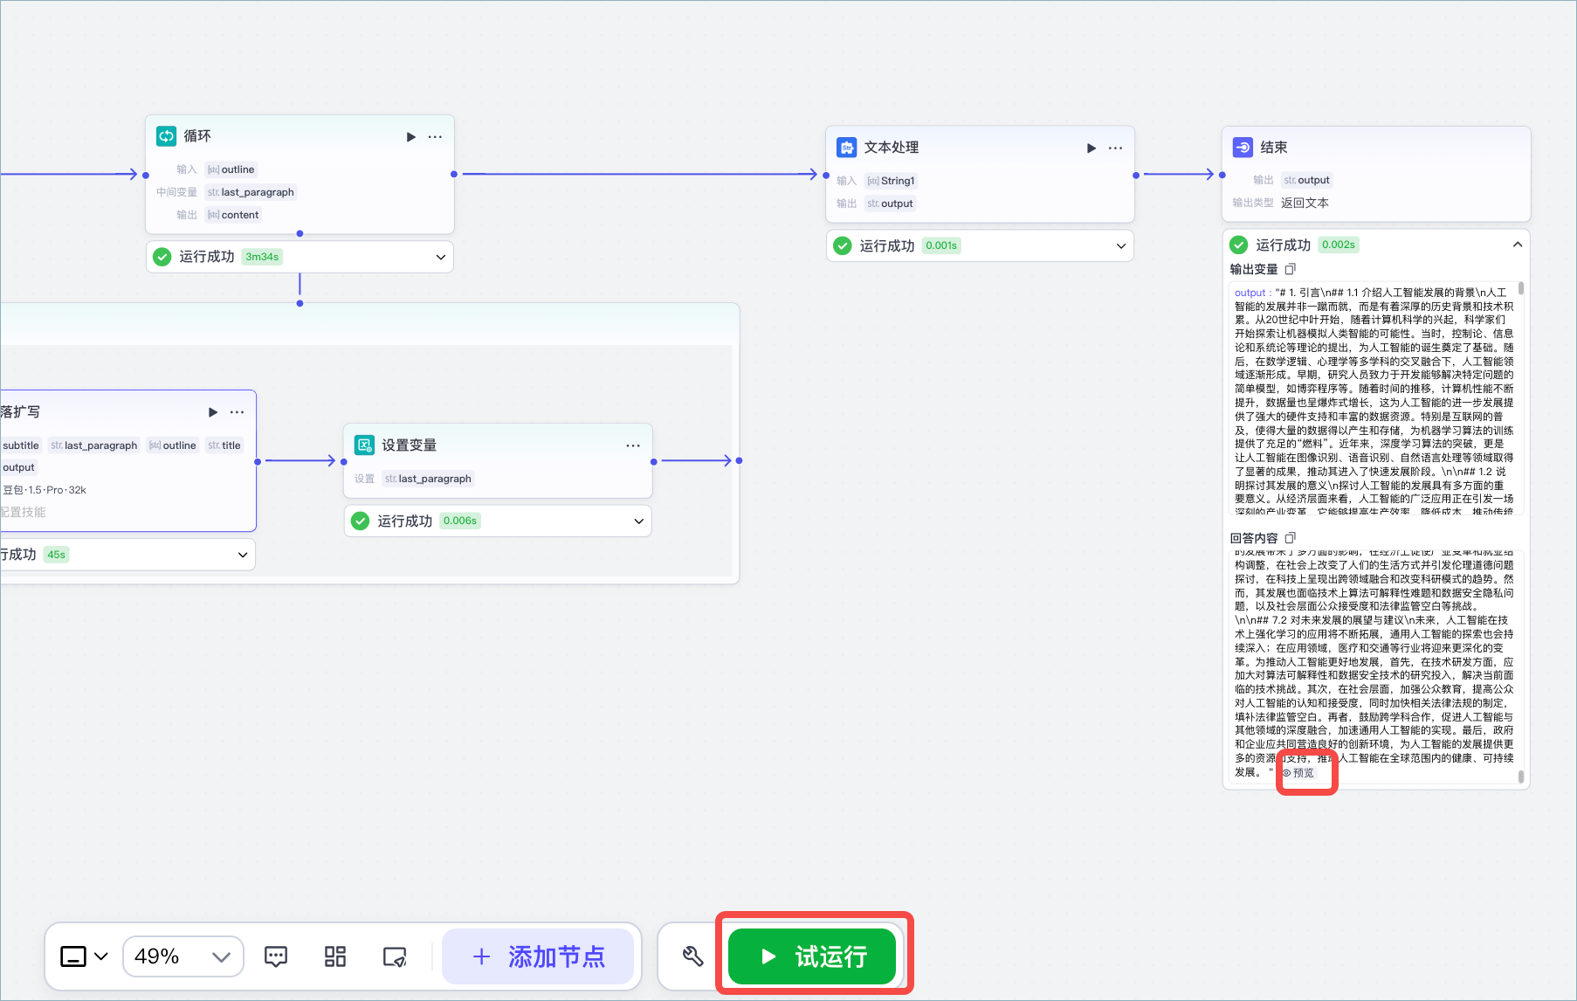Run the 文本处理 node alone

point(1092,148)
